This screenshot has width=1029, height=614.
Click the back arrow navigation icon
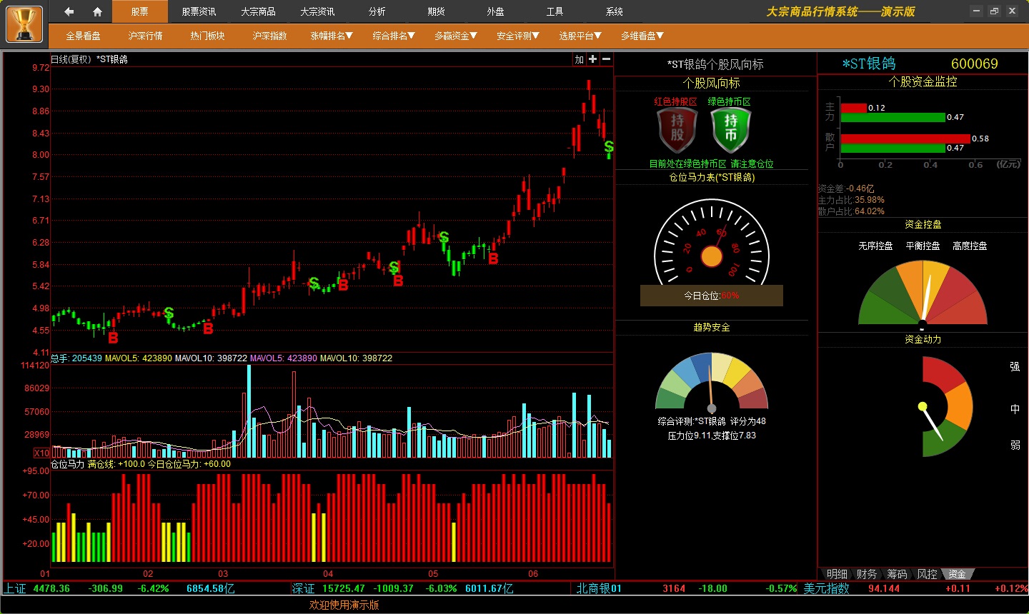[69, 11]
